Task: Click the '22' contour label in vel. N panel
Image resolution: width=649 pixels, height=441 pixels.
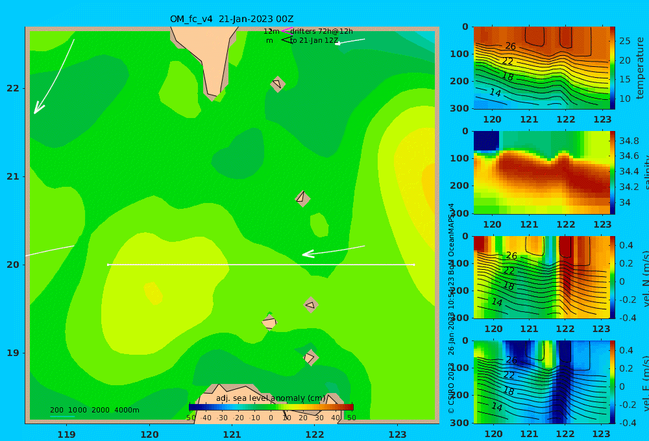Action: coord(509,271)
